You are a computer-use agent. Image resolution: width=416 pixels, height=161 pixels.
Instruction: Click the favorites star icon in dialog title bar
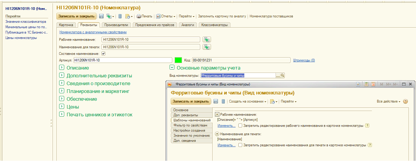click(358, 84)
